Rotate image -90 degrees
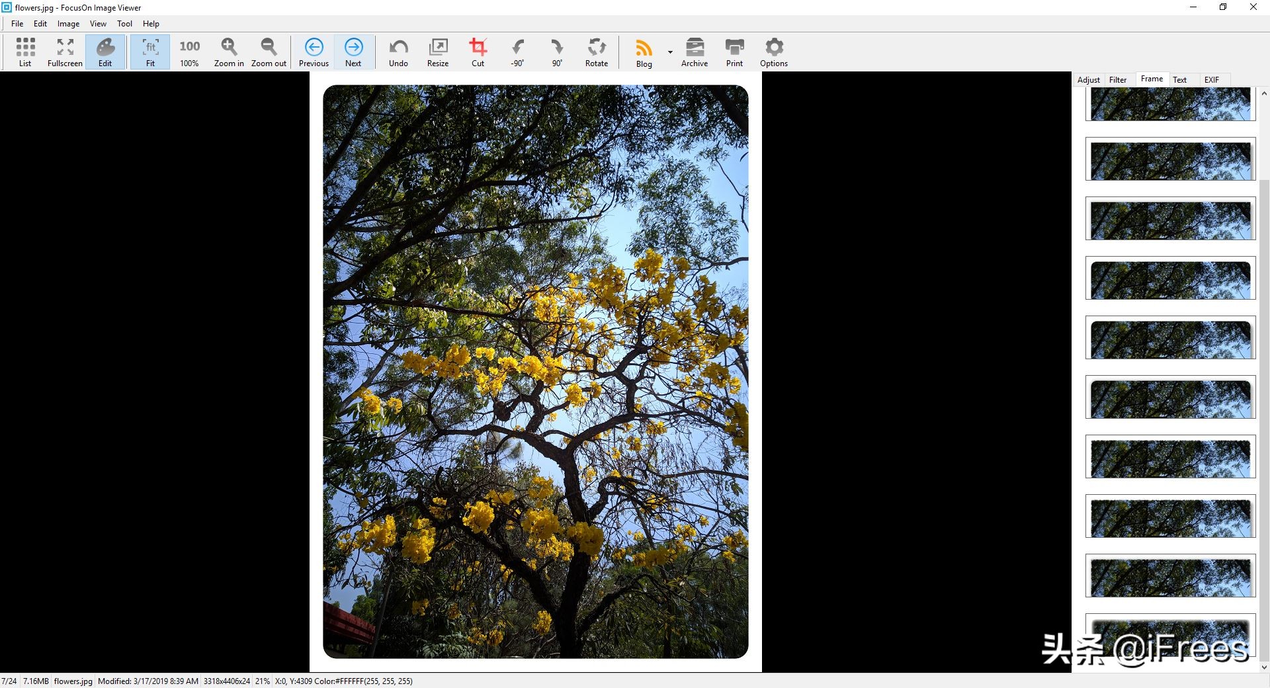 [517, 52]
